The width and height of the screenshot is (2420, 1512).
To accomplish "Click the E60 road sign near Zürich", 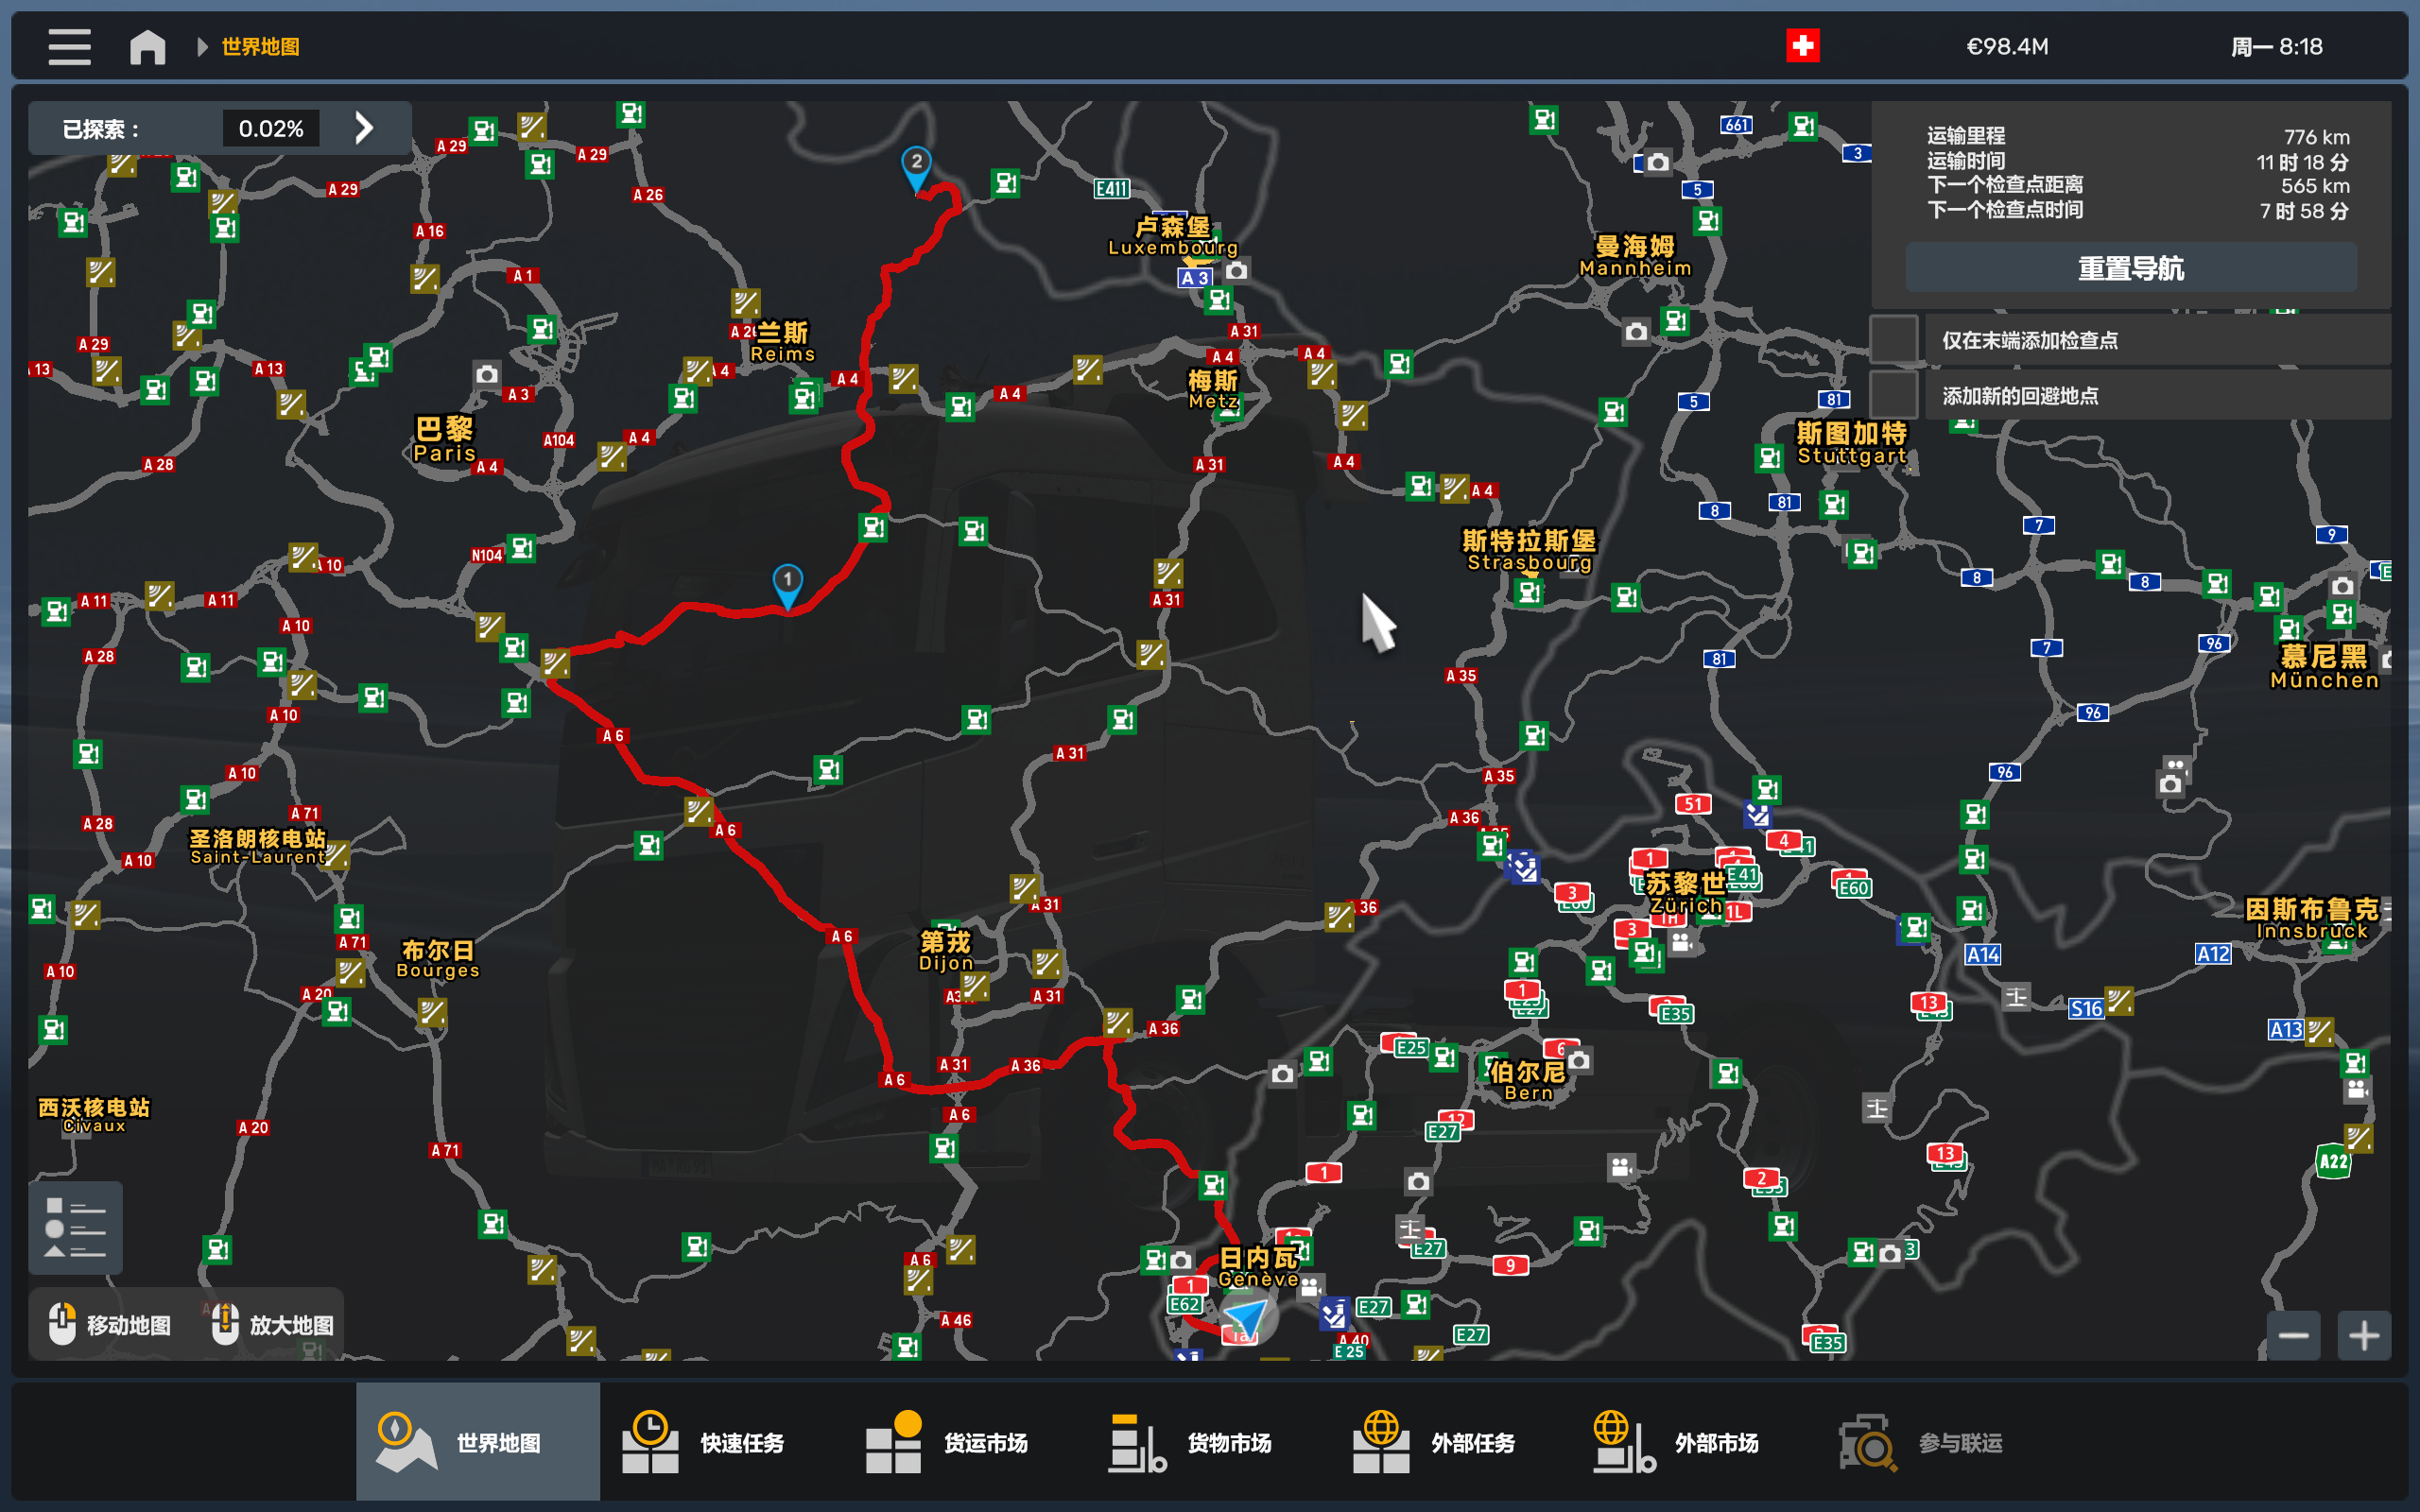I will click(1853, 887).
